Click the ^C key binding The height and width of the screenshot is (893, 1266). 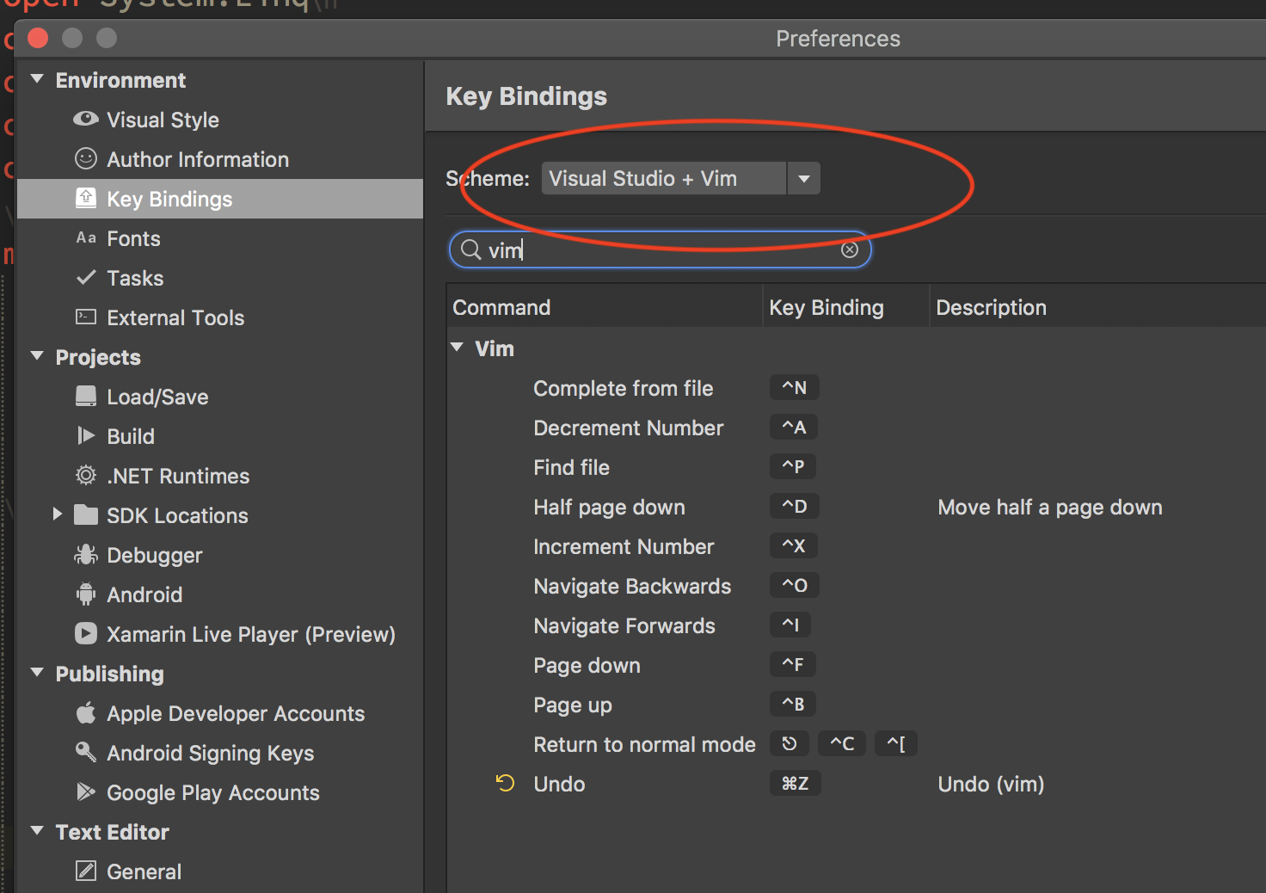[842, 743]
